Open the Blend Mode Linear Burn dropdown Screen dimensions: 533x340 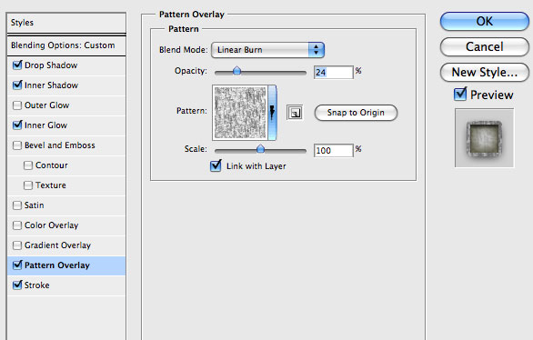[x=267, y=50]
